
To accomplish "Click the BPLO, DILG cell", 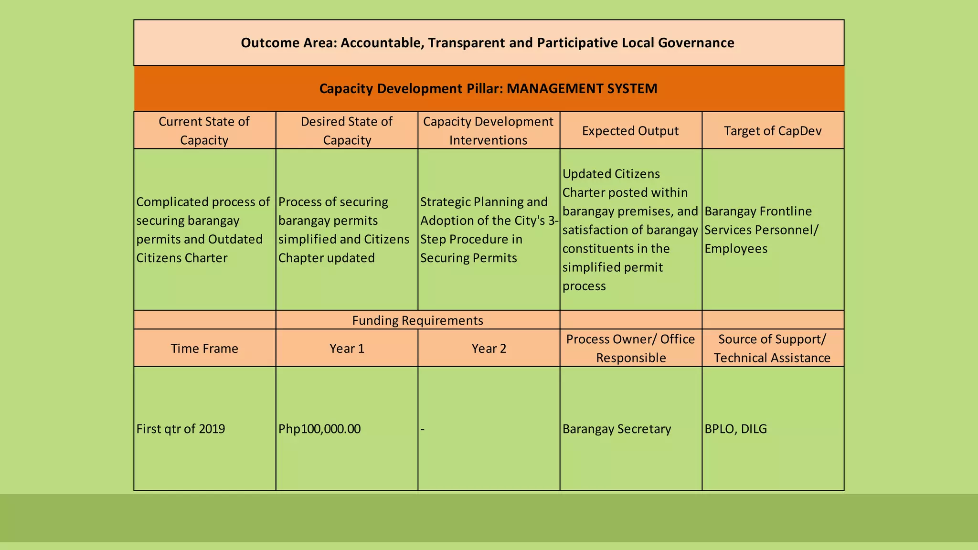I will click(x=773, y=429).
